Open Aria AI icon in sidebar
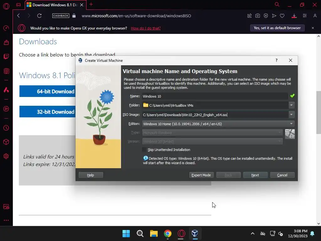Image resolution: width=321 pixels, height=241 pixels. [x=6, y=90]
